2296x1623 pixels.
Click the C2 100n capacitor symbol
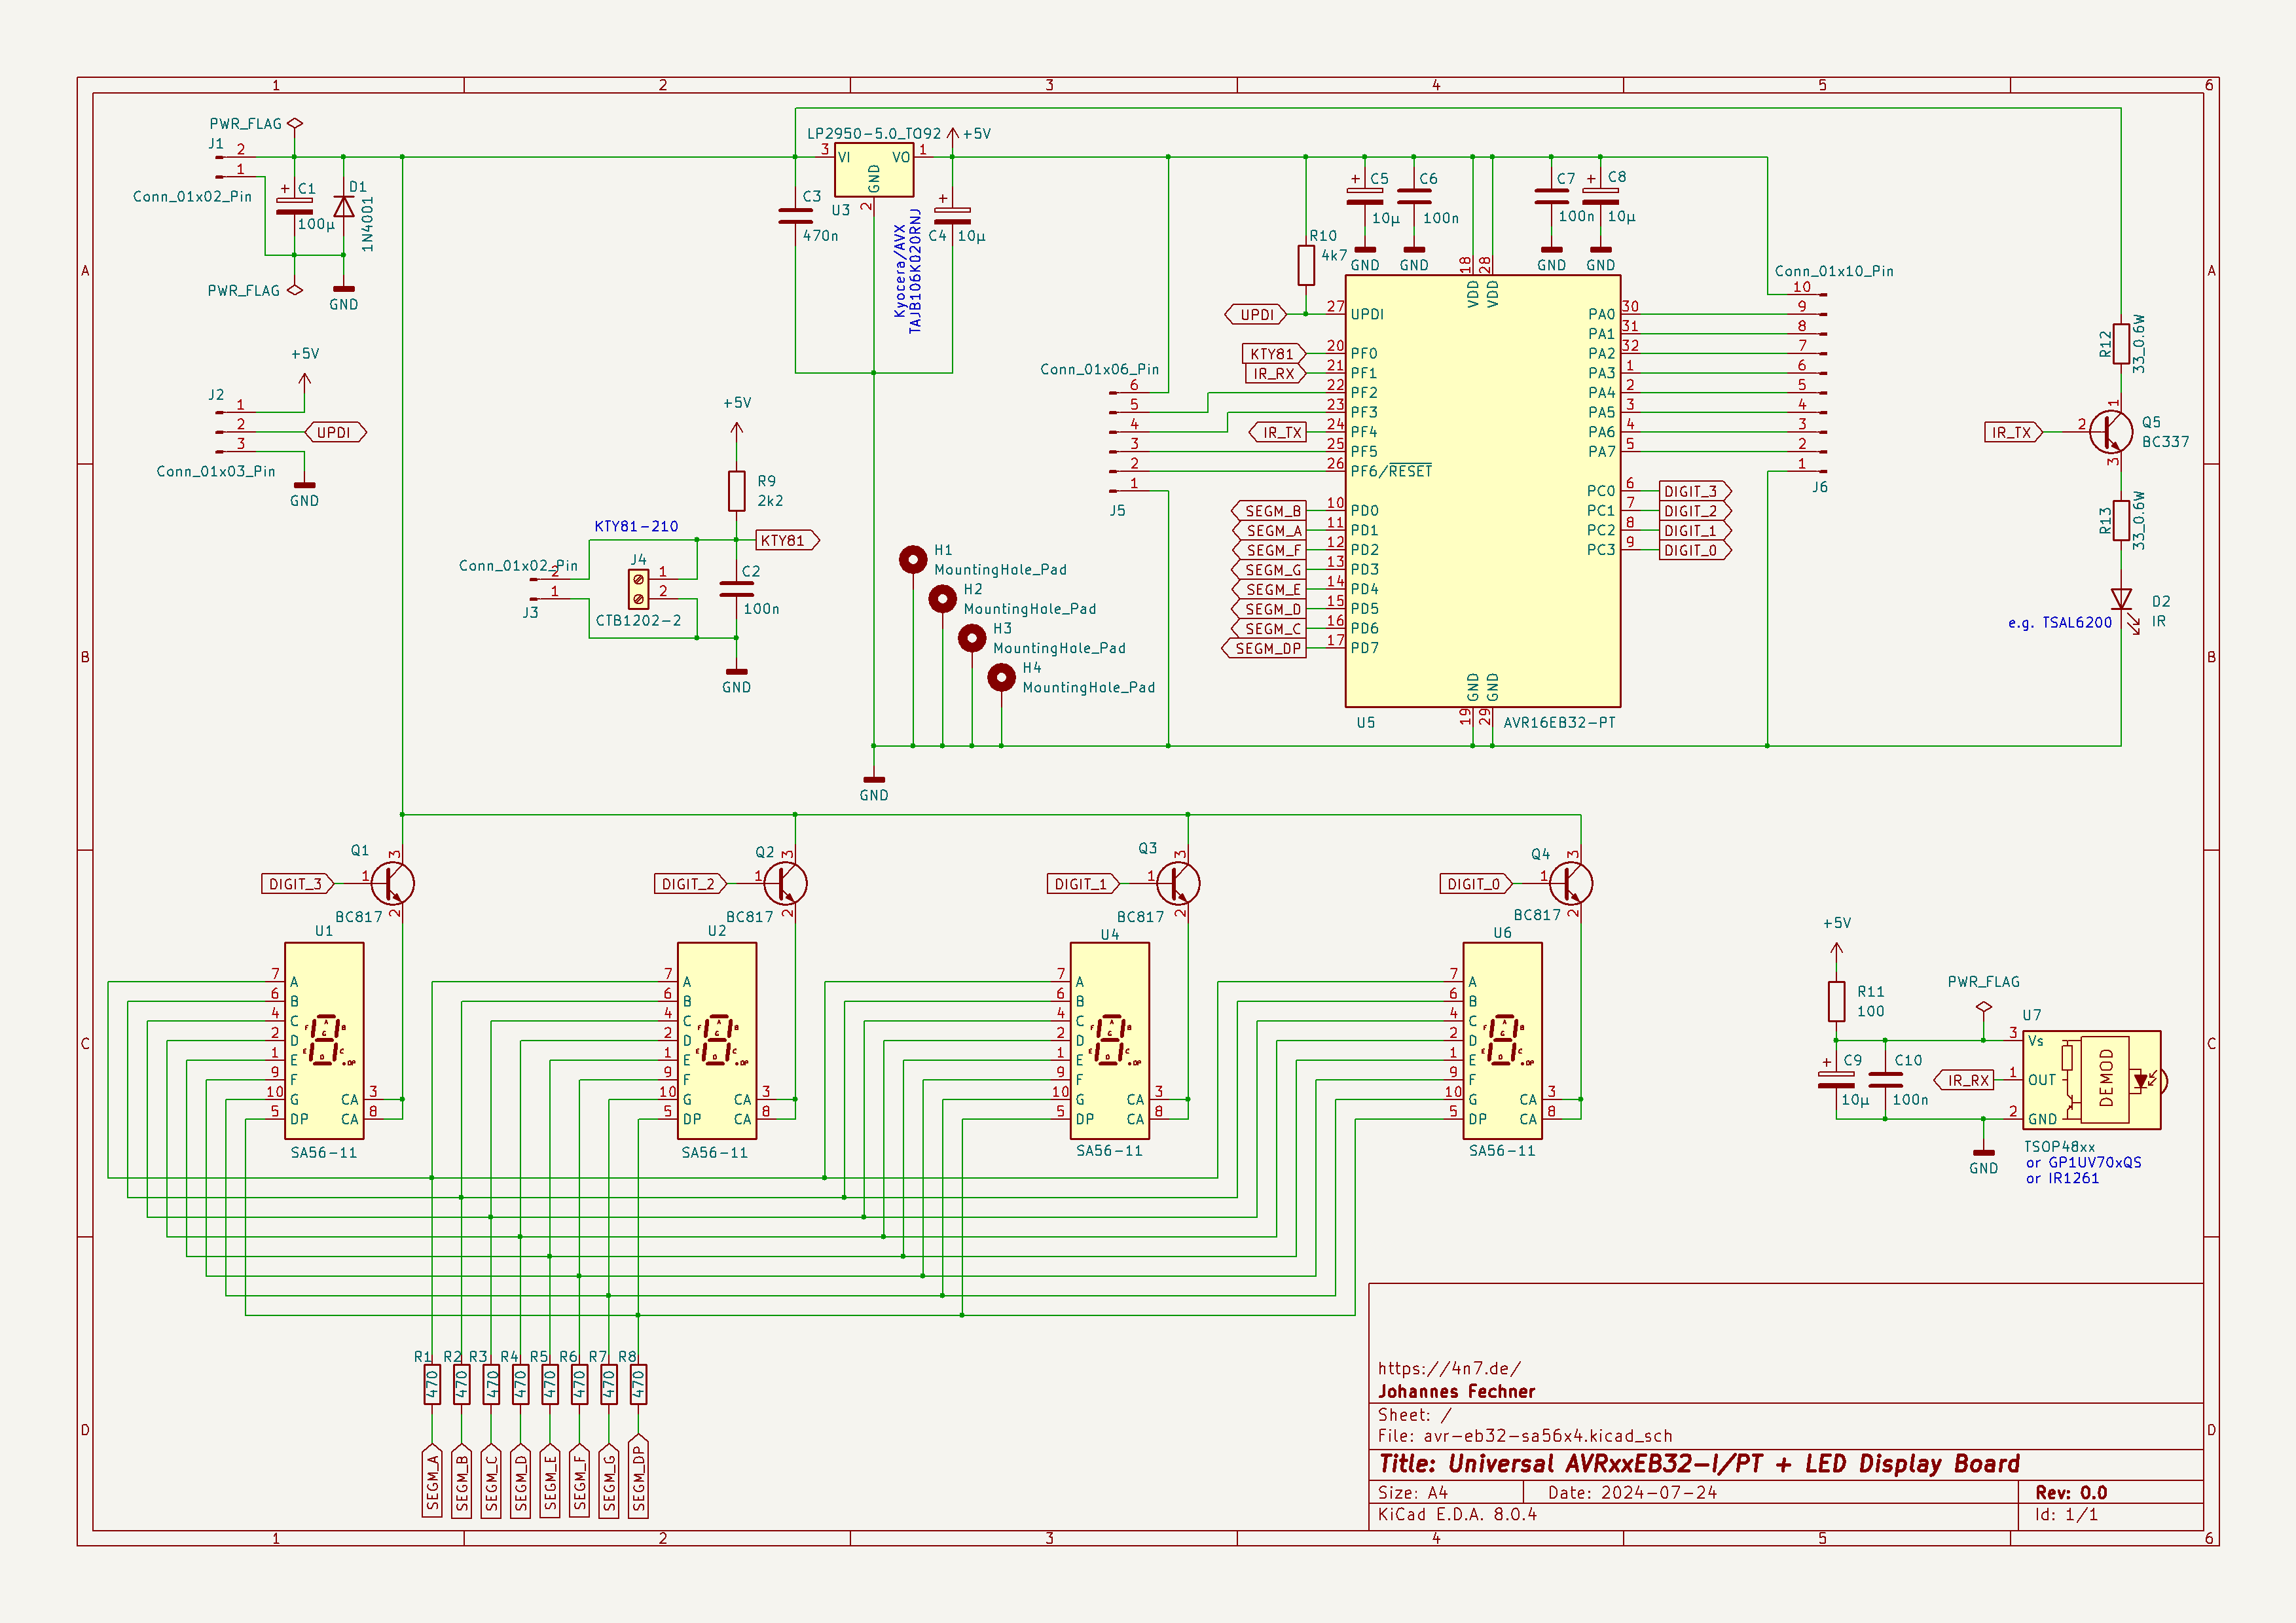pyautogui.click(x=737, y=588)
